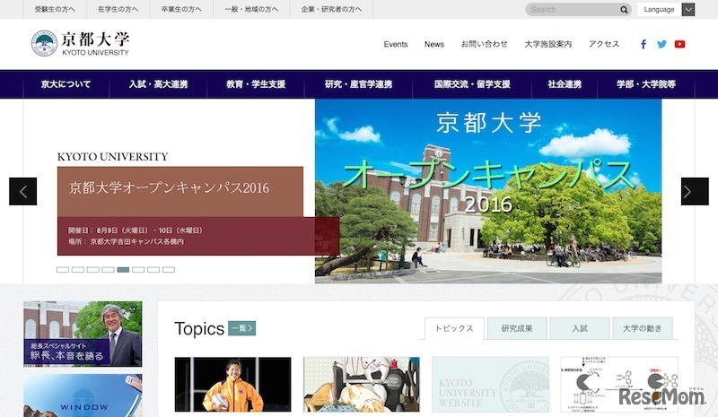The image size is (718, 417).
Task: Open the 国際交流・留学支援 menu
Action: tap(472, 84)
